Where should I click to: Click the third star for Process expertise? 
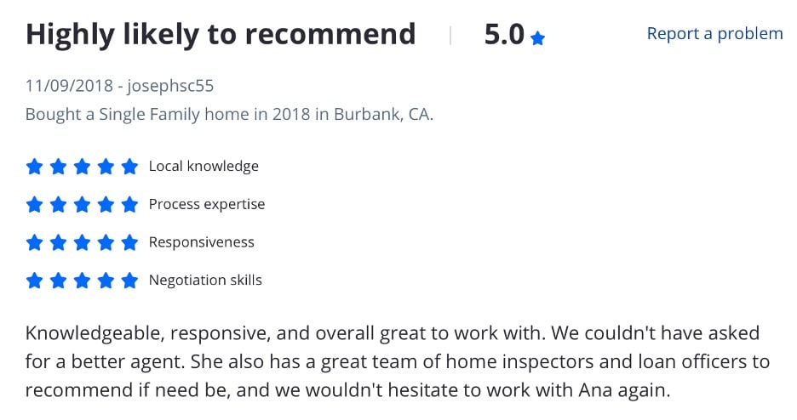coord(82,205)
